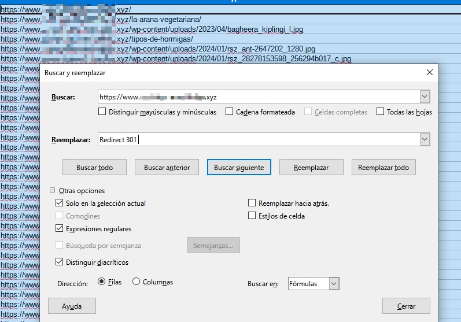
Task: Open the Buscar field history dropdown
Action: point(425,97)
